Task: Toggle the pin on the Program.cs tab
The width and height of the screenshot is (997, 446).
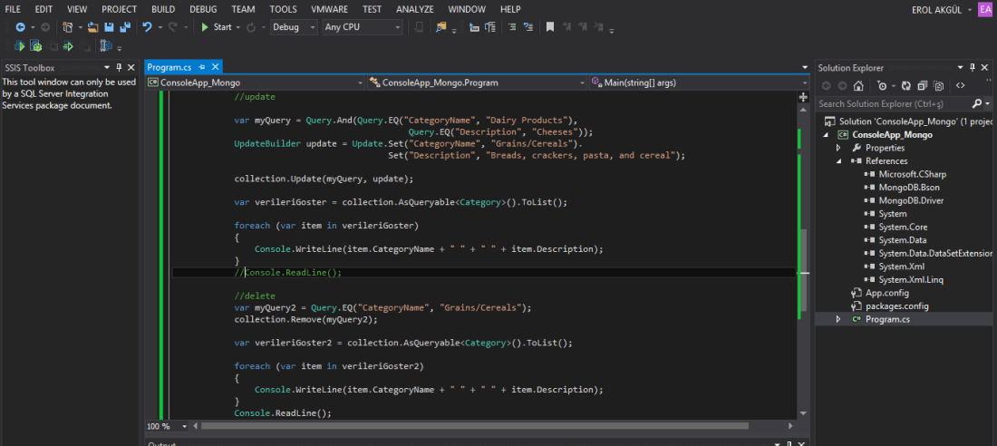Action: click(x=201, y=67)
